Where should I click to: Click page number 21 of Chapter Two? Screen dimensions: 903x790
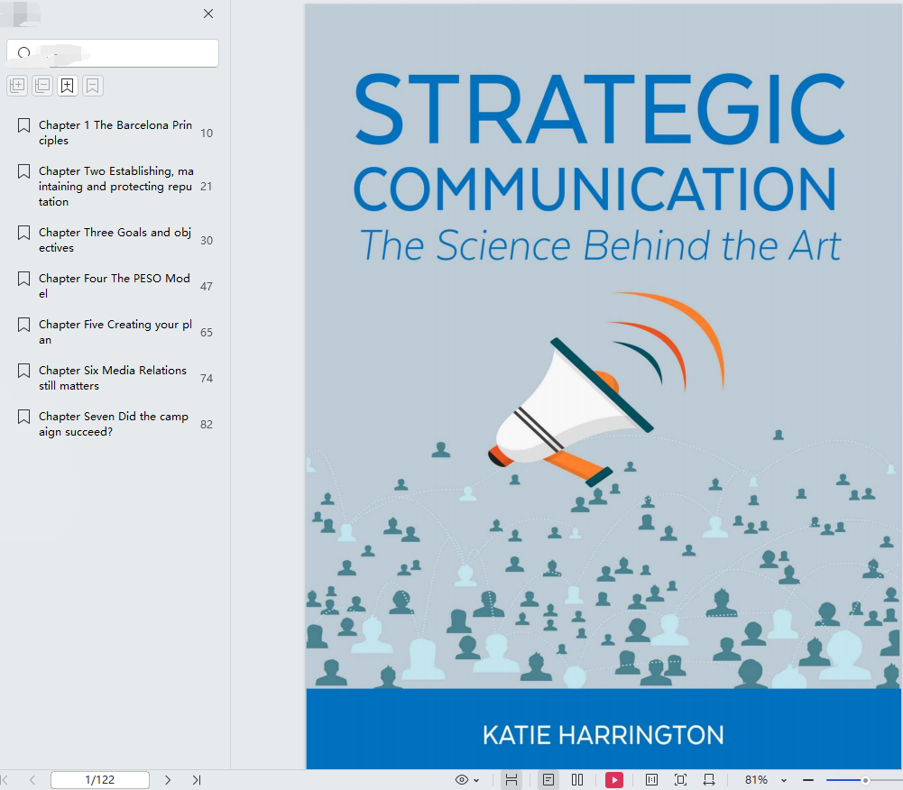click(207, 187)
